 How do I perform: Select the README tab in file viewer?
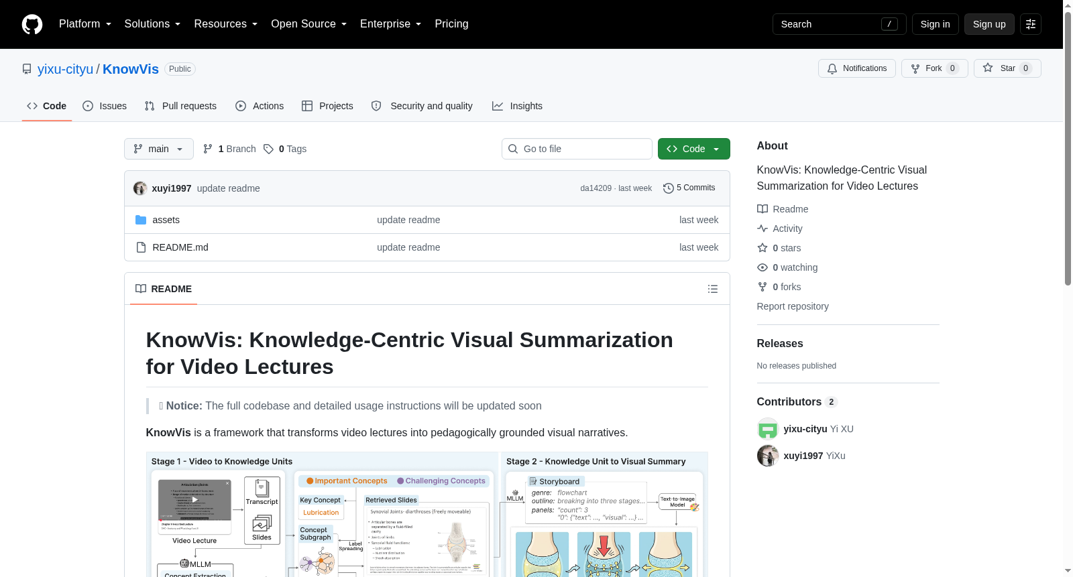[164, 289]
